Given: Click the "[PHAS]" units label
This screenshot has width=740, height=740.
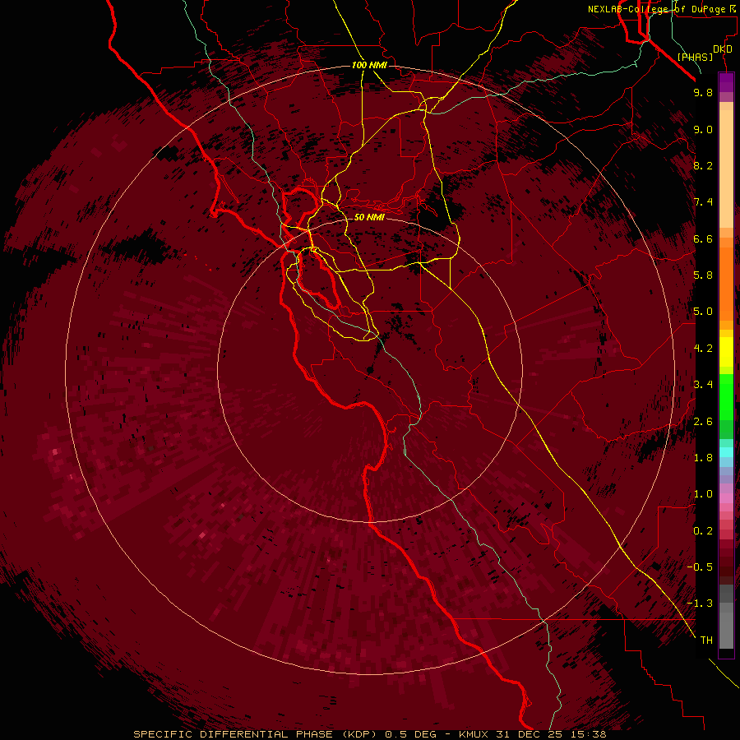Looking at the screenshot, I should point(695,57).
